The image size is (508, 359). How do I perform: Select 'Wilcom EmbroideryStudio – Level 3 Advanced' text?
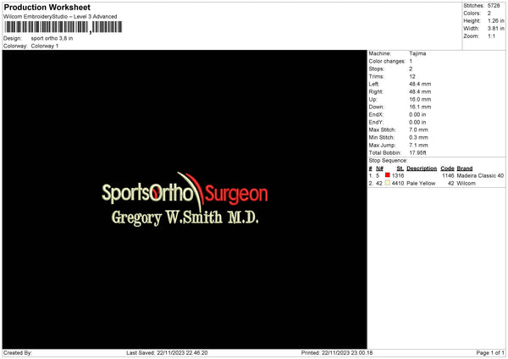pyautogui.click(x=60, y=17)
